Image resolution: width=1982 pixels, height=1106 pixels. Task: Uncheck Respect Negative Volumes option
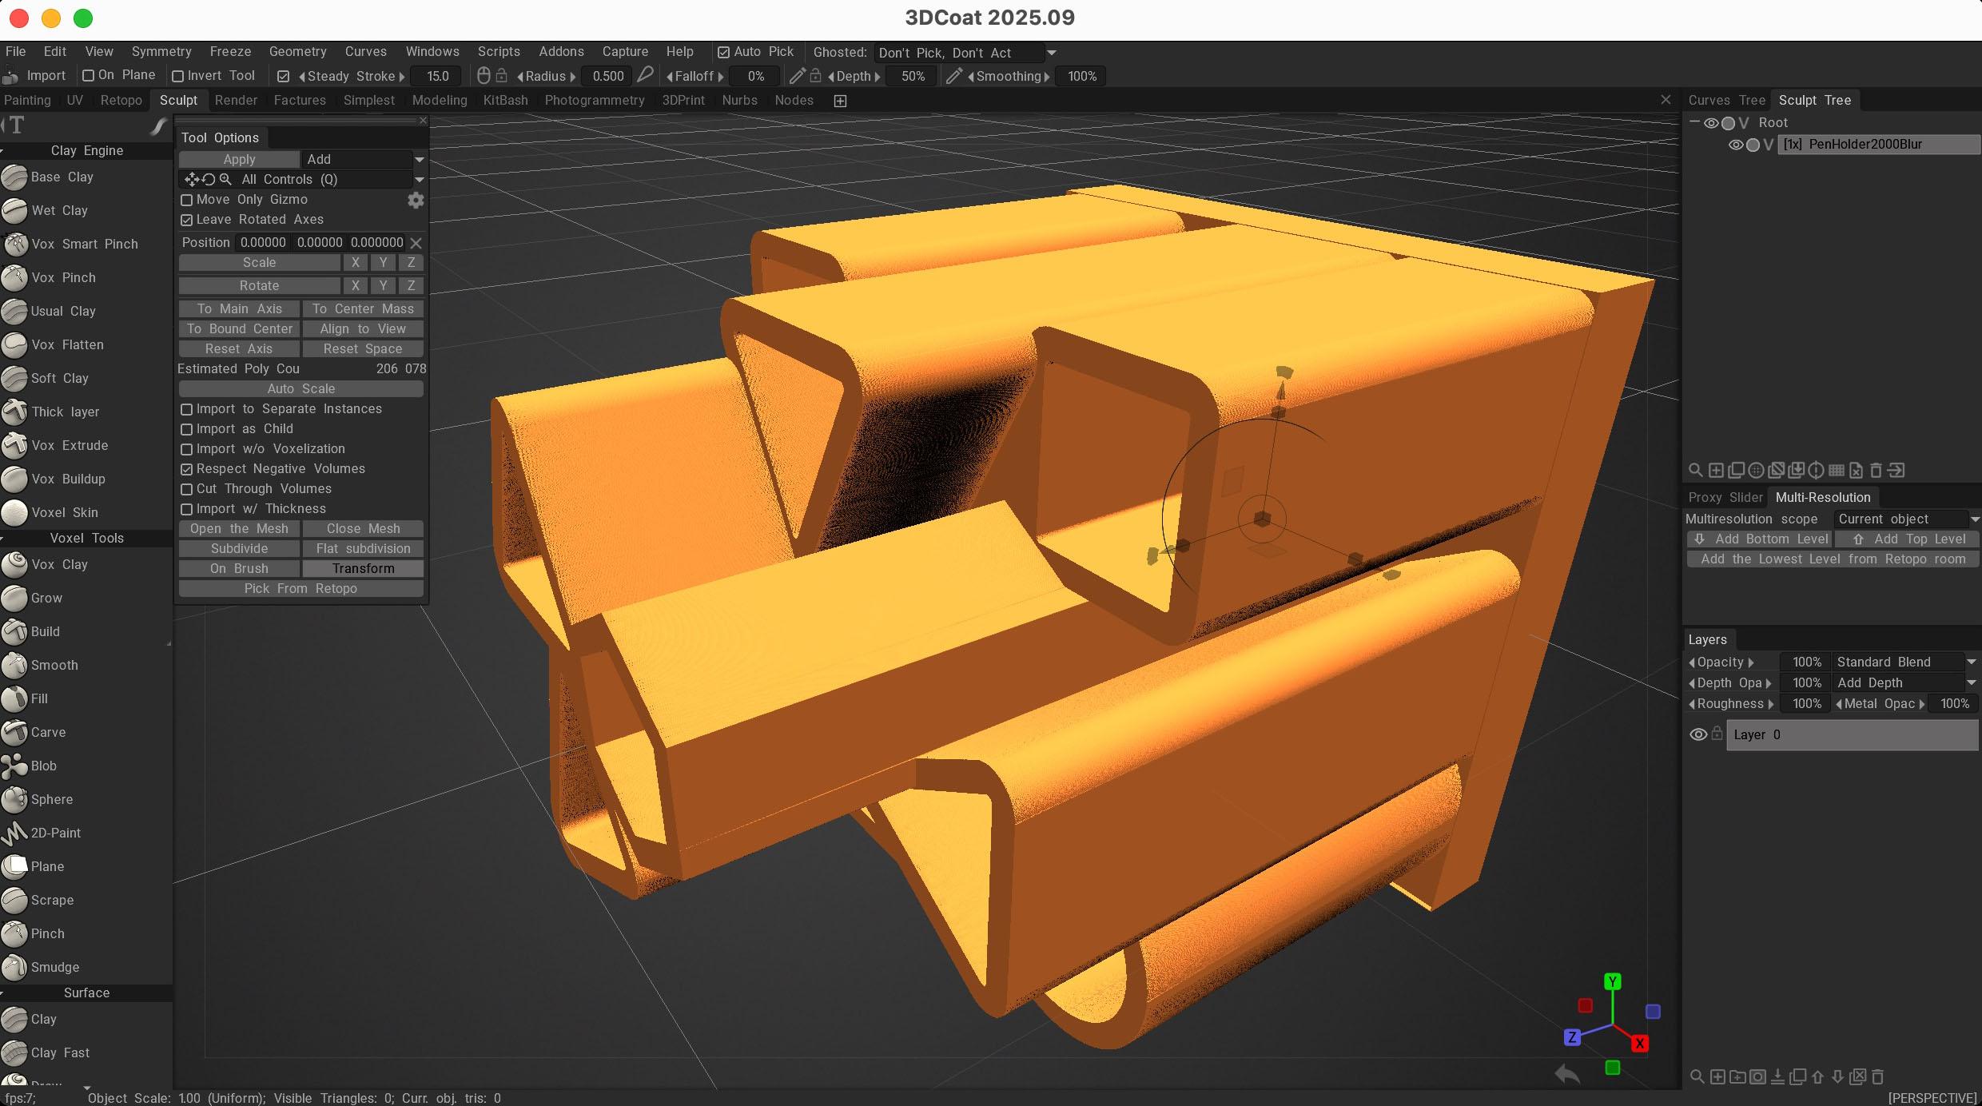pos(187,469)
